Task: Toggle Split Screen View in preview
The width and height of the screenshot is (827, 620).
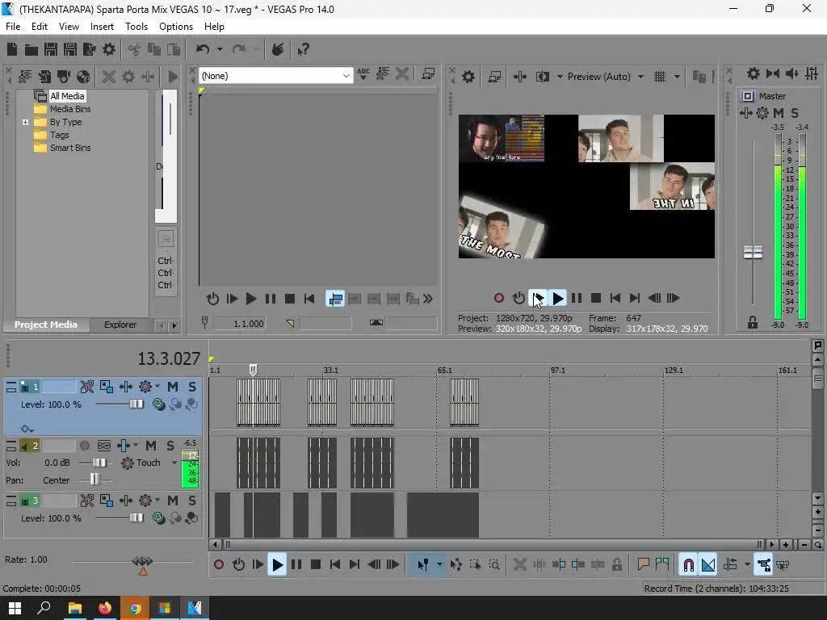Action: click(542, 77)
